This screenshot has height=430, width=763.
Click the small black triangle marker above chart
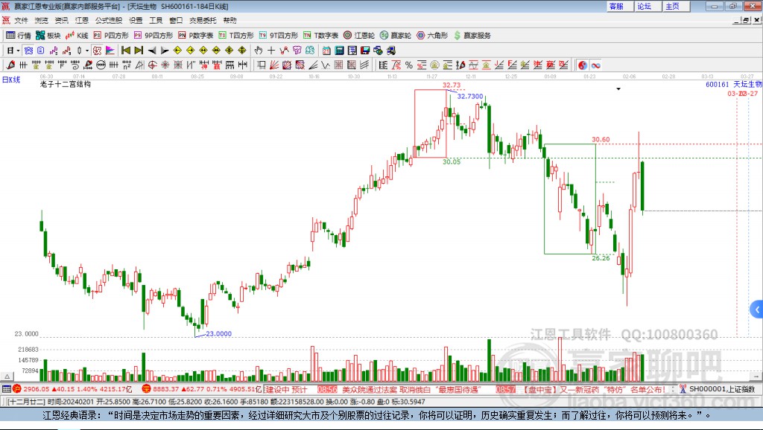618,89
